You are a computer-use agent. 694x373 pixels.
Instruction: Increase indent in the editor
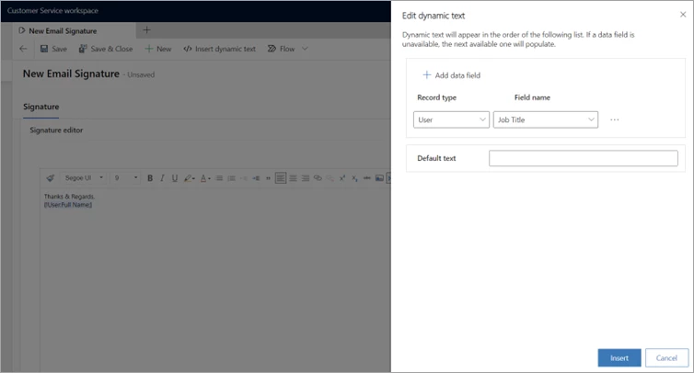point(256,178)
